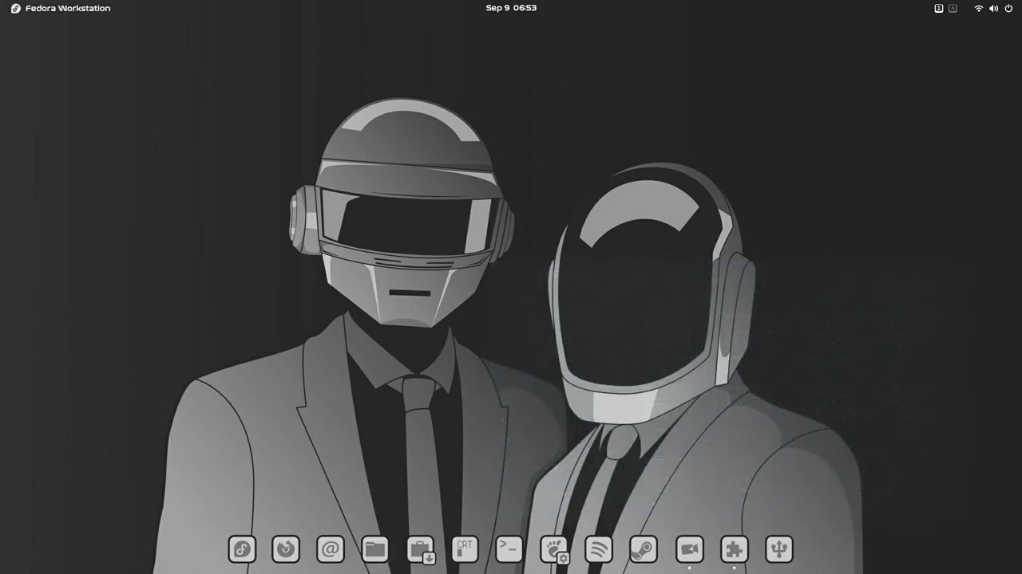This screenshot has height=574, width=1022.
Task: Open the power menu icon
Action: point(1008,8)
